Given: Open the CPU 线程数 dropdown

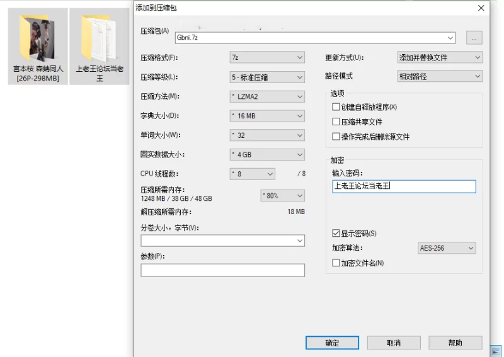Looking at the screenshot, I should [x=253, y=174].
